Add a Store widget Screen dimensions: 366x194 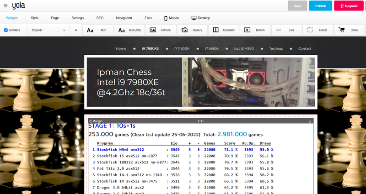349,30
